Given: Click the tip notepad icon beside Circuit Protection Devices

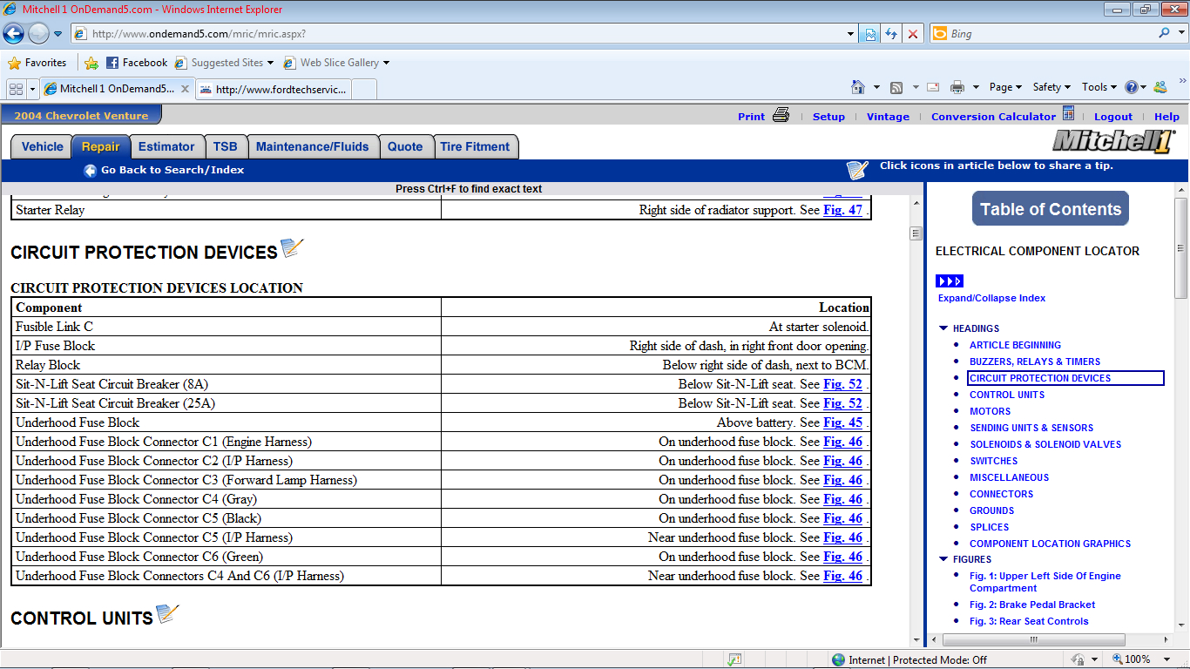Looking at the screenshot, I should point(292,248).
